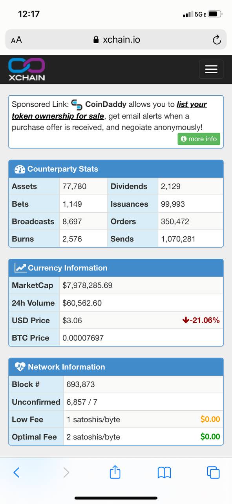Tap the Orders count 350,472

[175, 221]
